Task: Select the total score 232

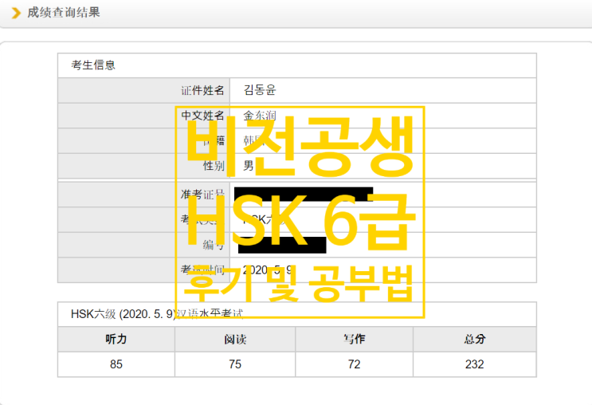Action: tap(475, 364)
